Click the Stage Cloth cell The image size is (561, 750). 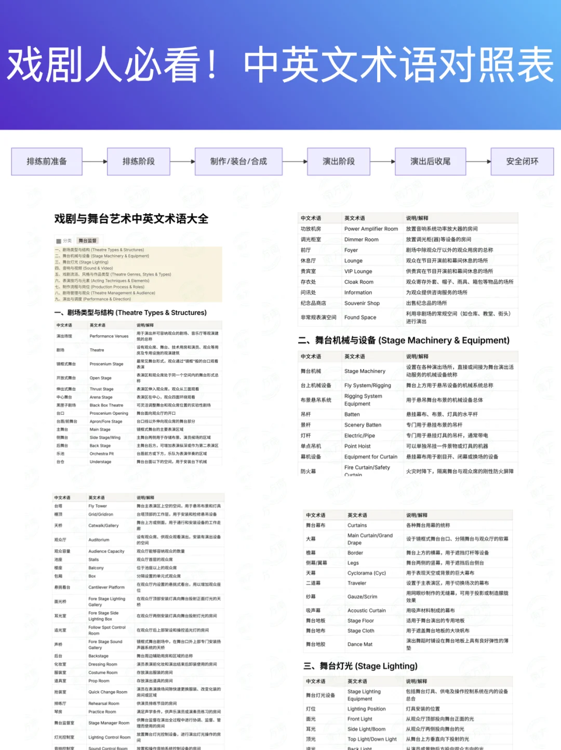(361, 631)
